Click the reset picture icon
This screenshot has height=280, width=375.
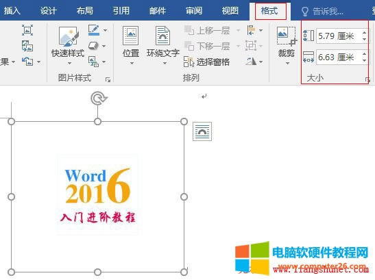[x=27, y=62]
